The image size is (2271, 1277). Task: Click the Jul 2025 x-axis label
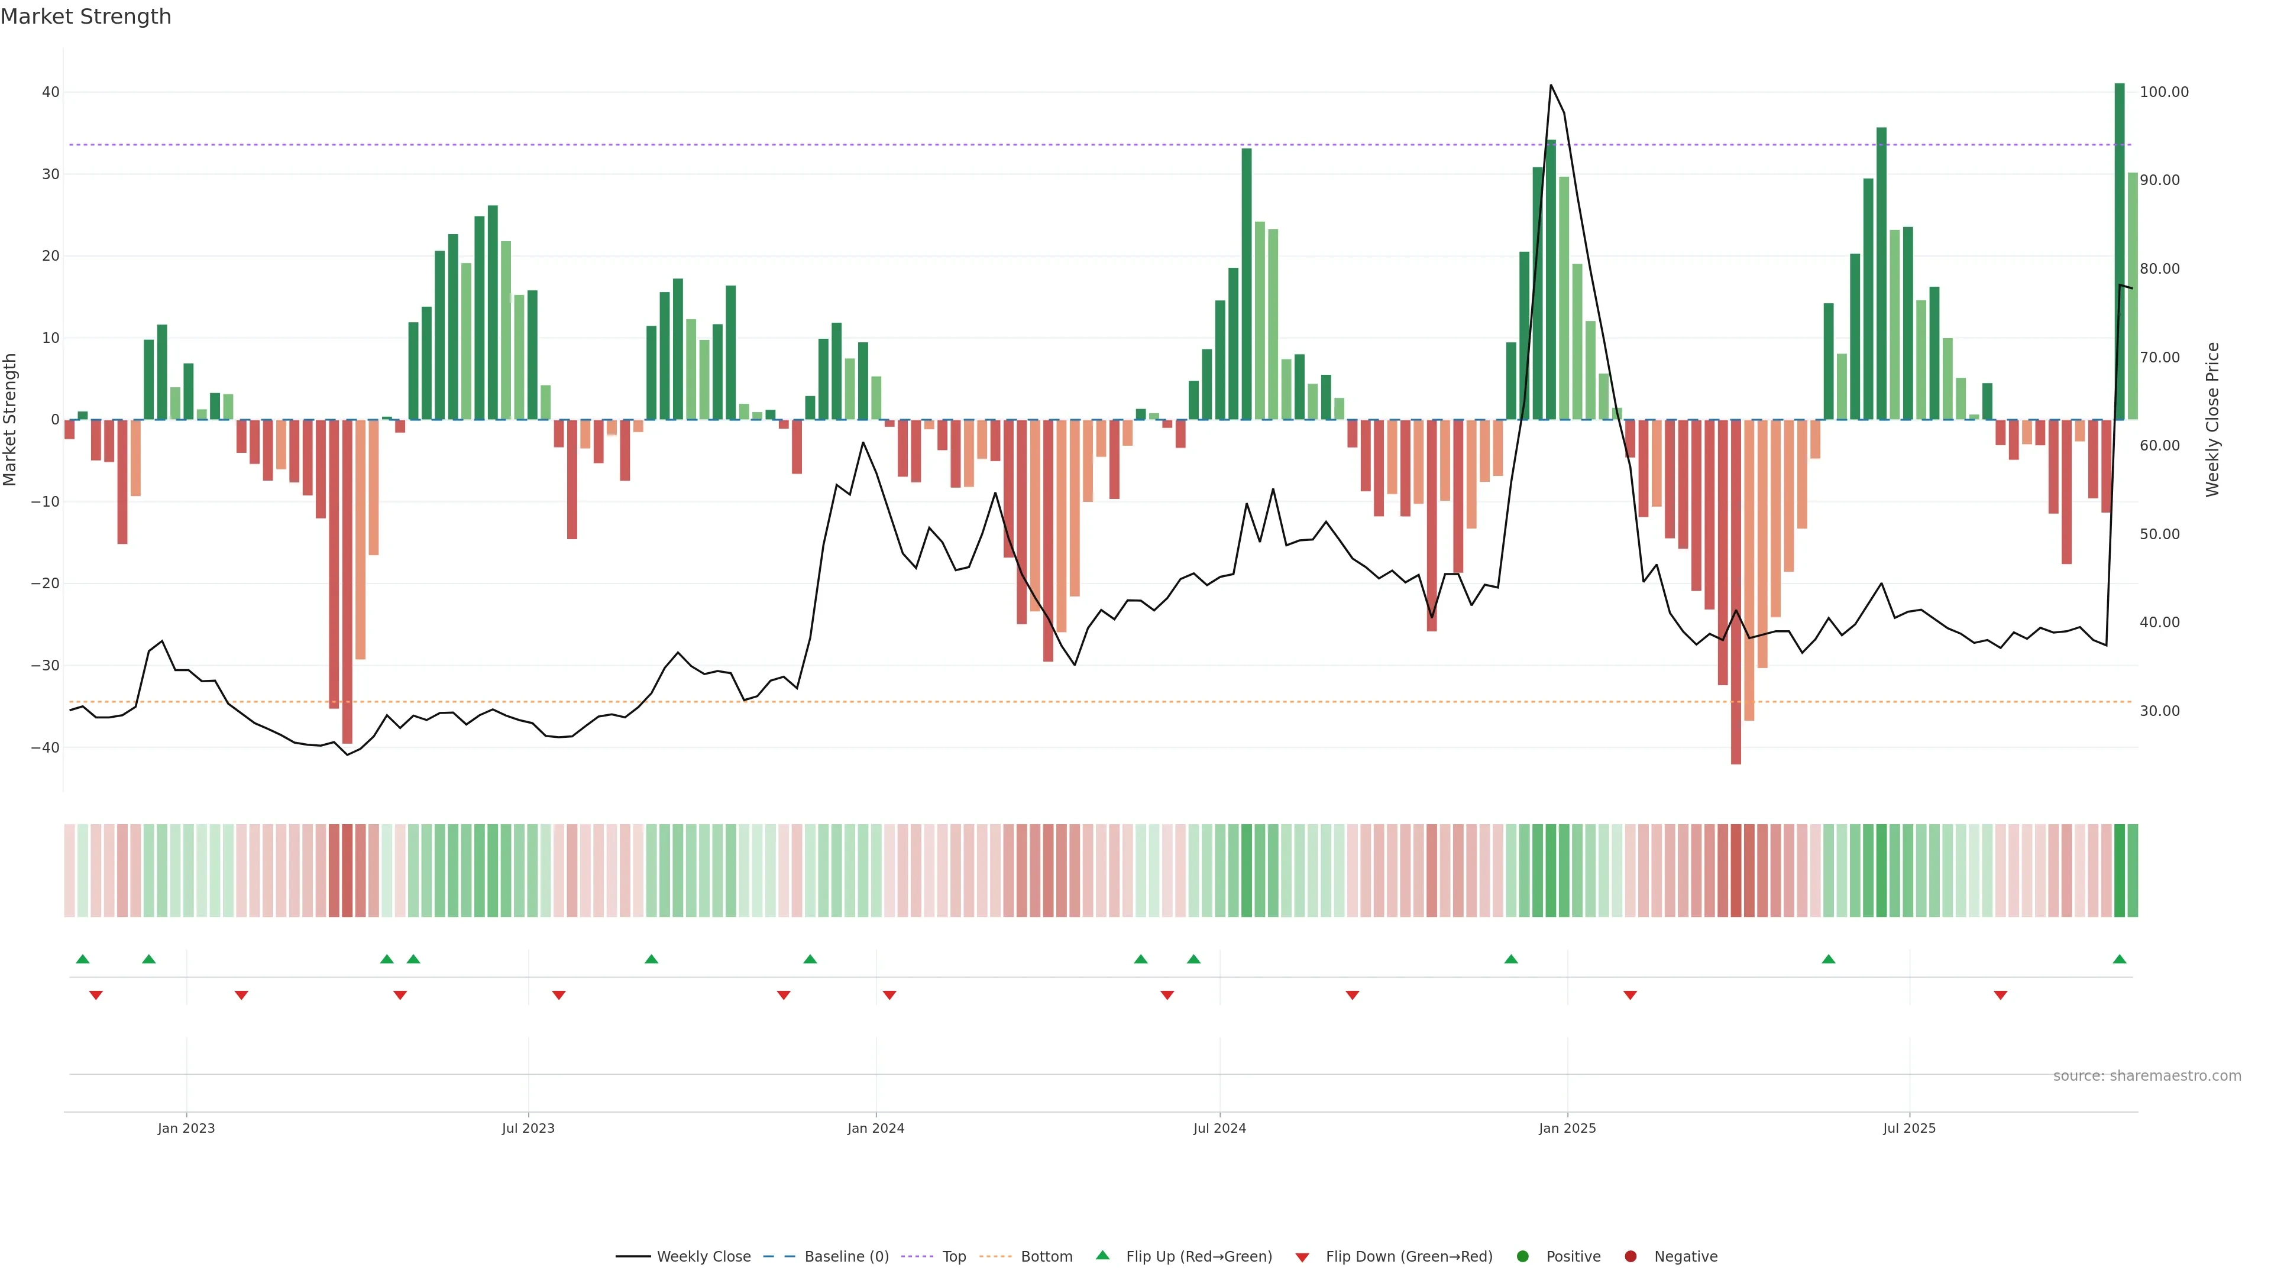1908,1128
